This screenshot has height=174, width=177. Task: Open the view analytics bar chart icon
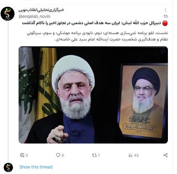click(x=130, y=155)
